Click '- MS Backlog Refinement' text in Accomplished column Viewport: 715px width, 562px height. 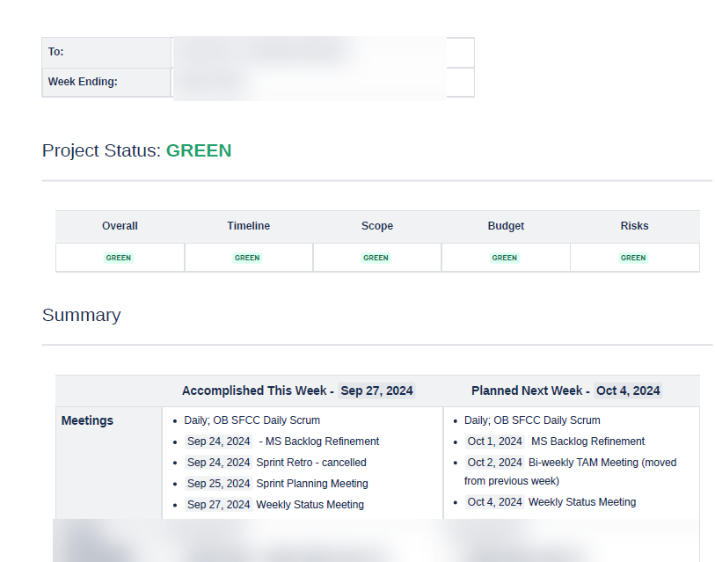pos(319,442)
